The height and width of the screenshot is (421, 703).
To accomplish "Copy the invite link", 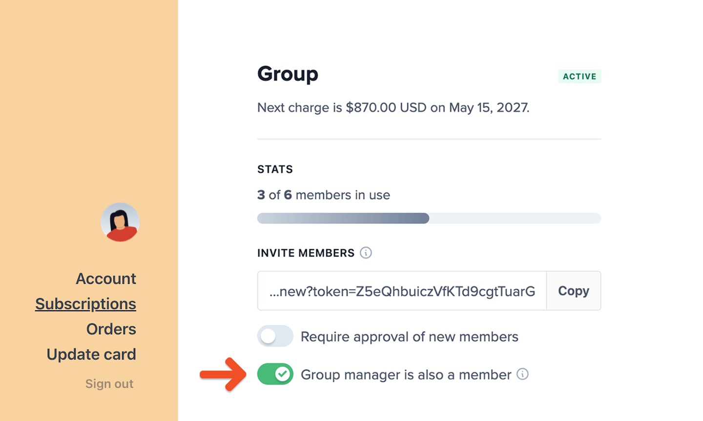I will [x=574, y=291].
